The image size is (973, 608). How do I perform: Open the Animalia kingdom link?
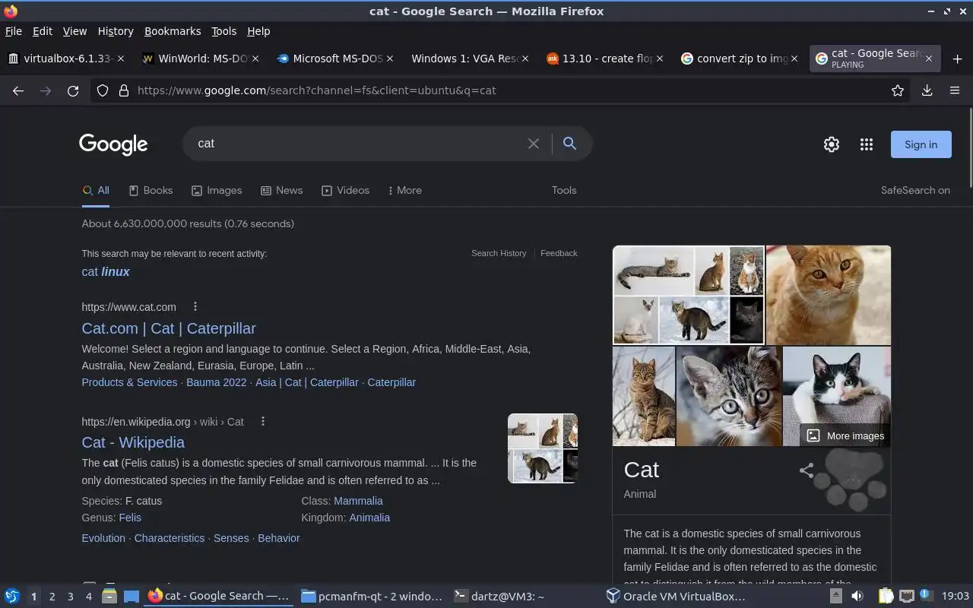click(x=369, y=518)
